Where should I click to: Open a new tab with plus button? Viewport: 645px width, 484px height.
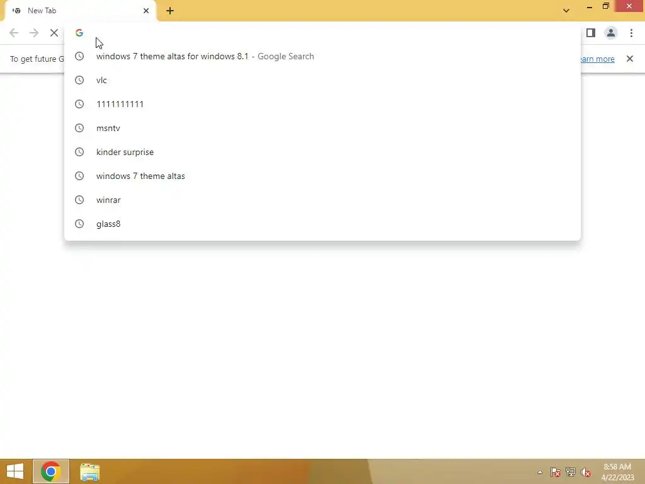170,11
